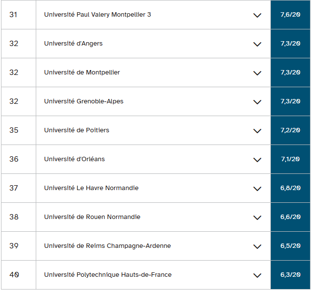This screenshot has height=291, width=311.
Task: Click the 7,2/20 score cell
Action: 290,130
